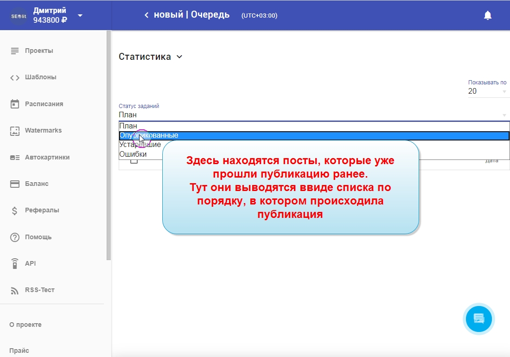Open the О проекте link
Image resolution: width=510 pixels, height=357 pixels.
point(25,325)
